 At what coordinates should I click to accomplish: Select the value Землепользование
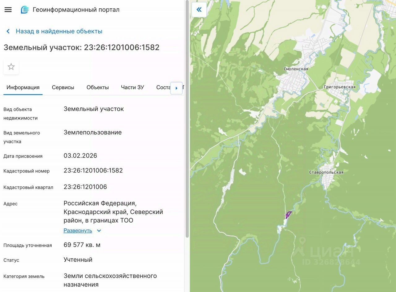point(93,133)
